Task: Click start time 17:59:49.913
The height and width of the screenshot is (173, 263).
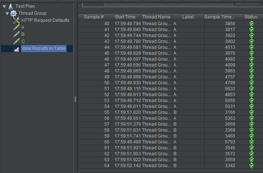Action: (128, 95)
